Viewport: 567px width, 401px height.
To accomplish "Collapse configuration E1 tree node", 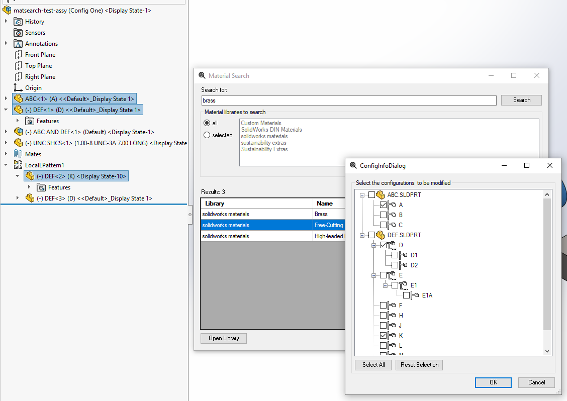I will (x=385, y=285).
